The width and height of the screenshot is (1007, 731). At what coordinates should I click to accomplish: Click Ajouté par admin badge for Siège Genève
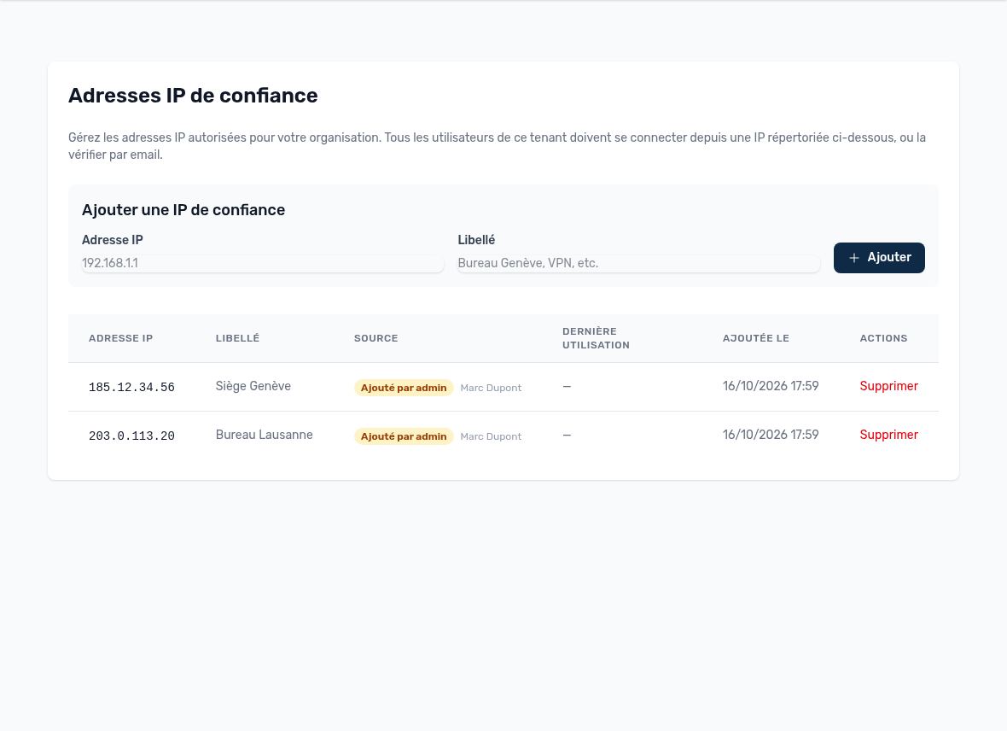(404, 388)
